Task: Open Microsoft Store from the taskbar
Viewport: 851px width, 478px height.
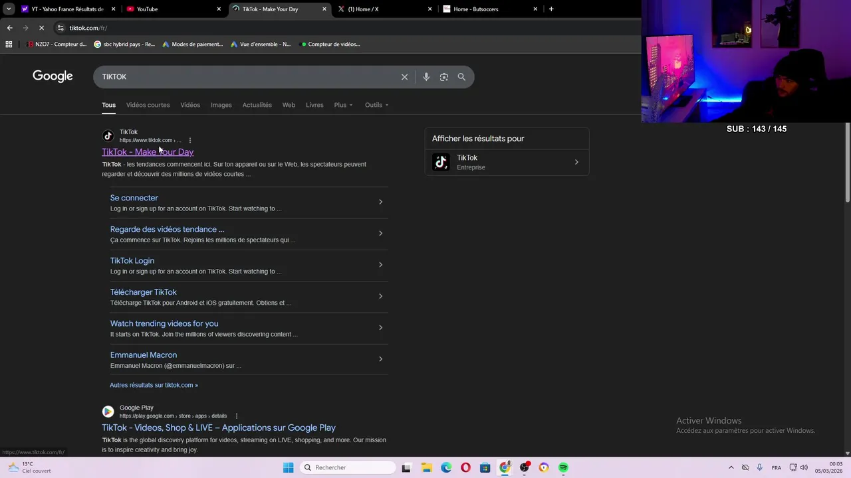Action: pos(485,467)
